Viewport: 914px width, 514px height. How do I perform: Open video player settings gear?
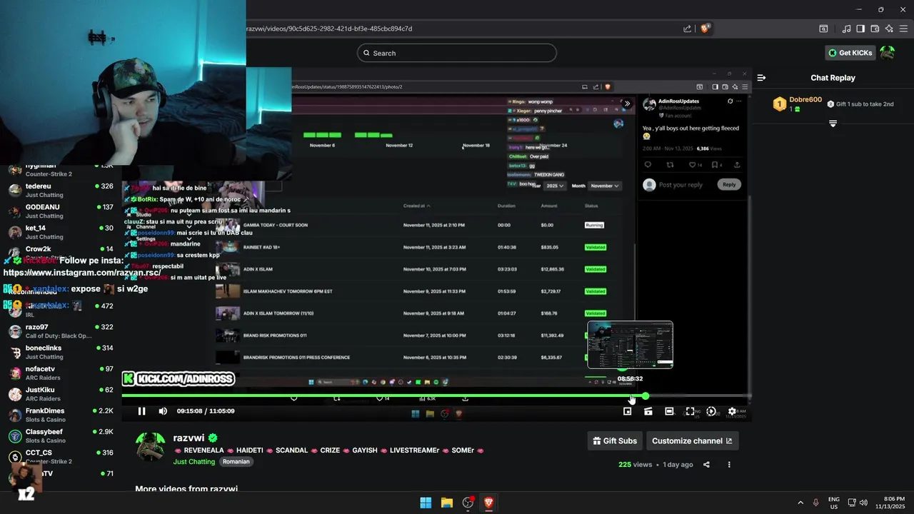point(732,411)
